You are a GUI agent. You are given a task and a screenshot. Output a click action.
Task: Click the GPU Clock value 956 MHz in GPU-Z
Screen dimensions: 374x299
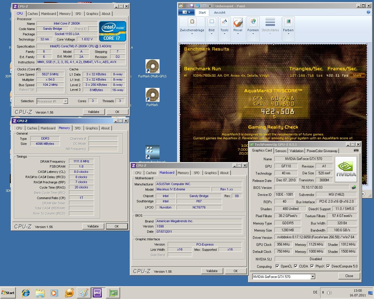coord(283,244)
